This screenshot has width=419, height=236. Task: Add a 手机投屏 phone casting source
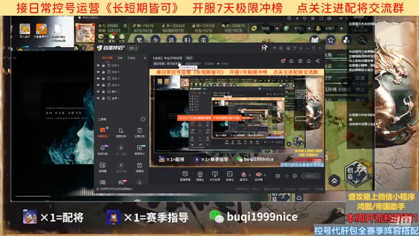point(215,176)
